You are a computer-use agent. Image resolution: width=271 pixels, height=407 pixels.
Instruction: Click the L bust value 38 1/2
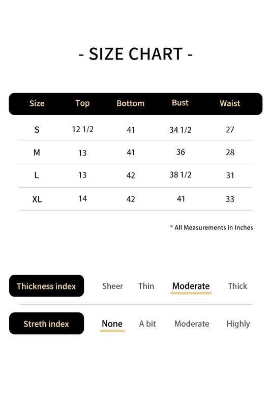click(x=180, y=175)
